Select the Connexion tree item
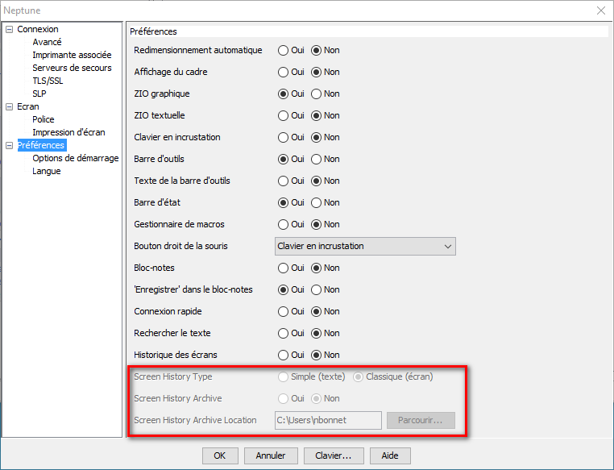 (x=38, y=29)
